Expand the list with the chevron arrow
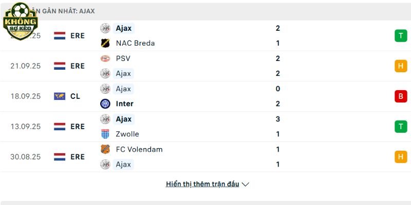Image resolution: width=411 pixels, height=205 pixels. click(x=246, y=184)
